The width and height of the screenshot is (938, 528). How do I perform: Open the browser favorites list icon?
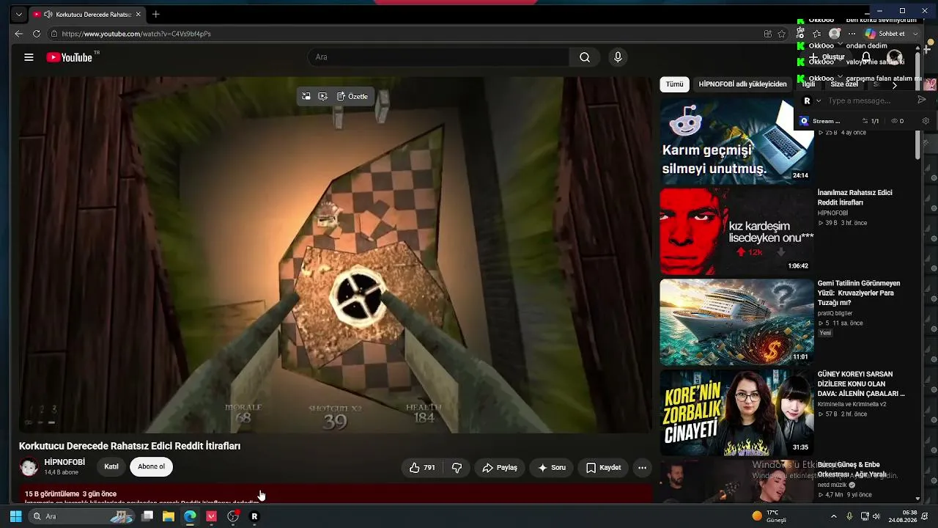point(817,34)
